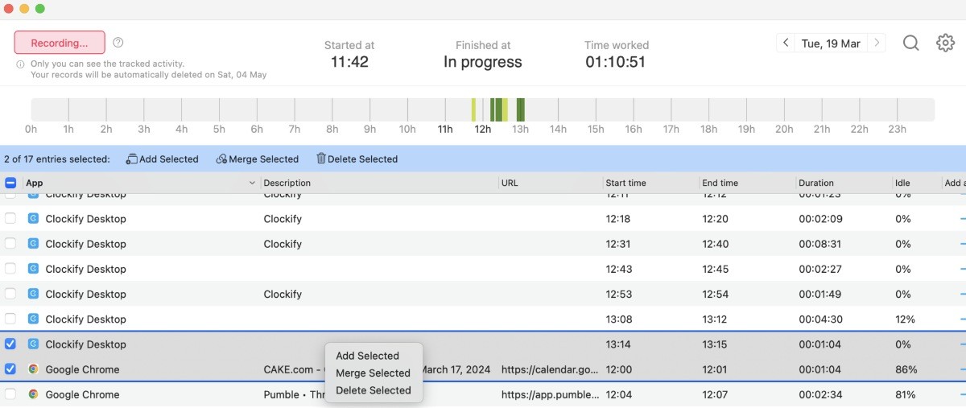Click the 13h label under the timeline
Viewport: 966px width, 408px height.
point(520,129)
